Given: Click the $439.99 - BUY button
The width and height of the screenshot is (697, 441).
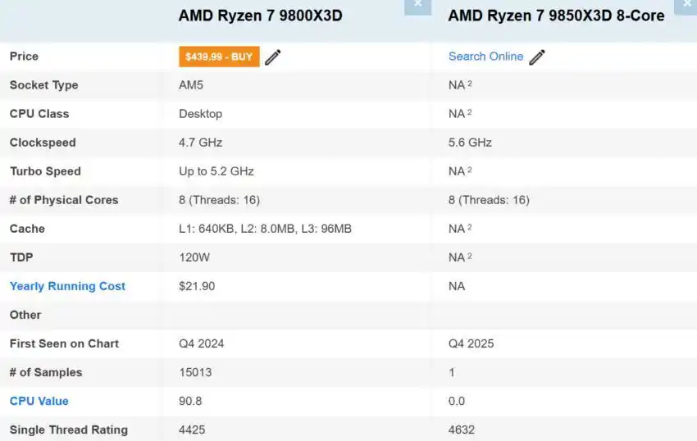Looking at the screenshot, I should (219, 57).
